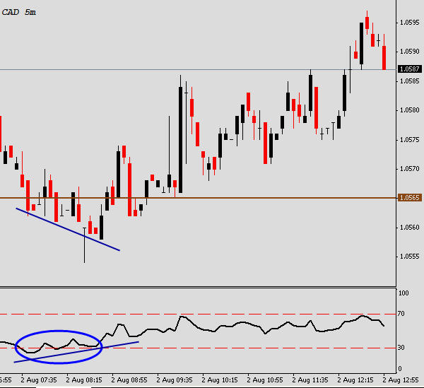
Task: Click the 1.0560 price axis label
Action: [x=409, y=227]
